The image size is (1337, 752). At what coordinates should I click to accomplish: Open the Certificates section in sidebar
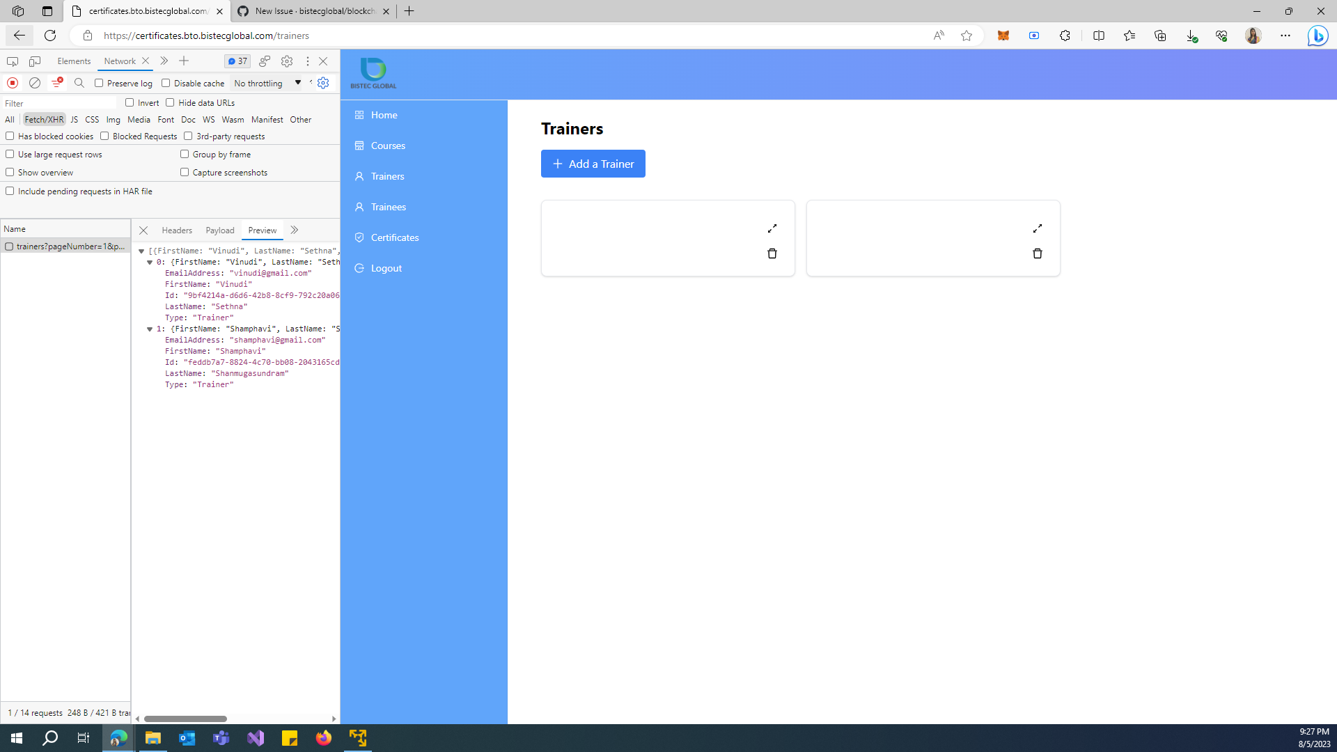point(395,237)
